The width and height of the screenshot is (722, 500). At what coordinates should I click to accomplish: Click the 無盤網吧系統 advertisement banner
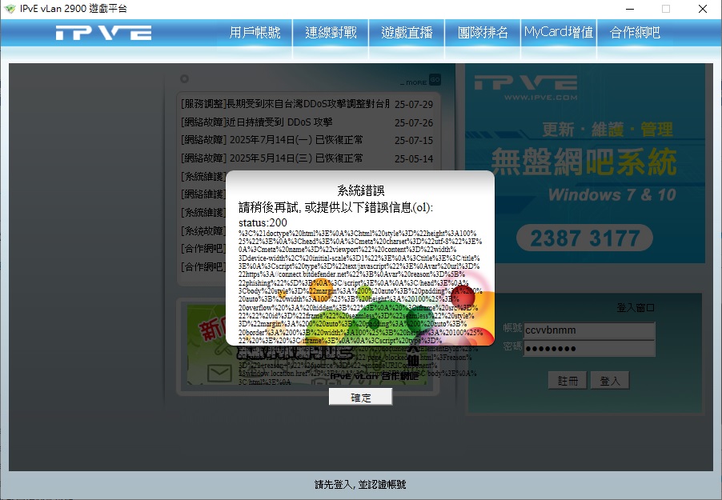point(585,163)
